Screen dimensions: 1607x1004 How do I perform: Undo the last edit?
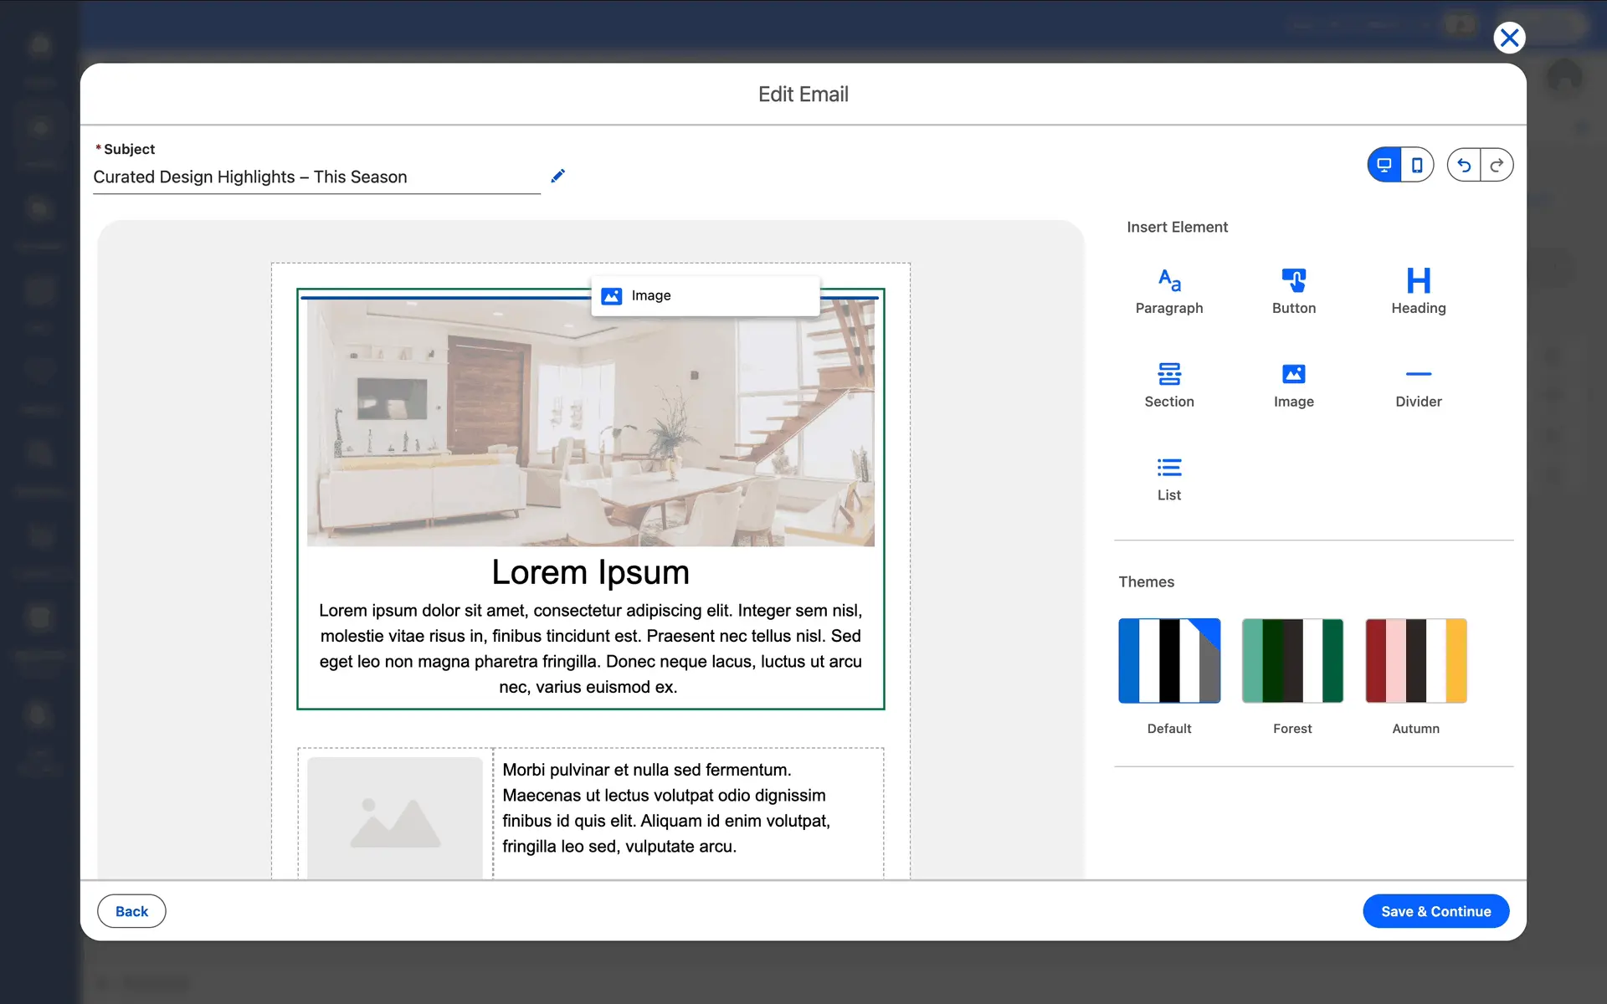(x=1464, y=165)
